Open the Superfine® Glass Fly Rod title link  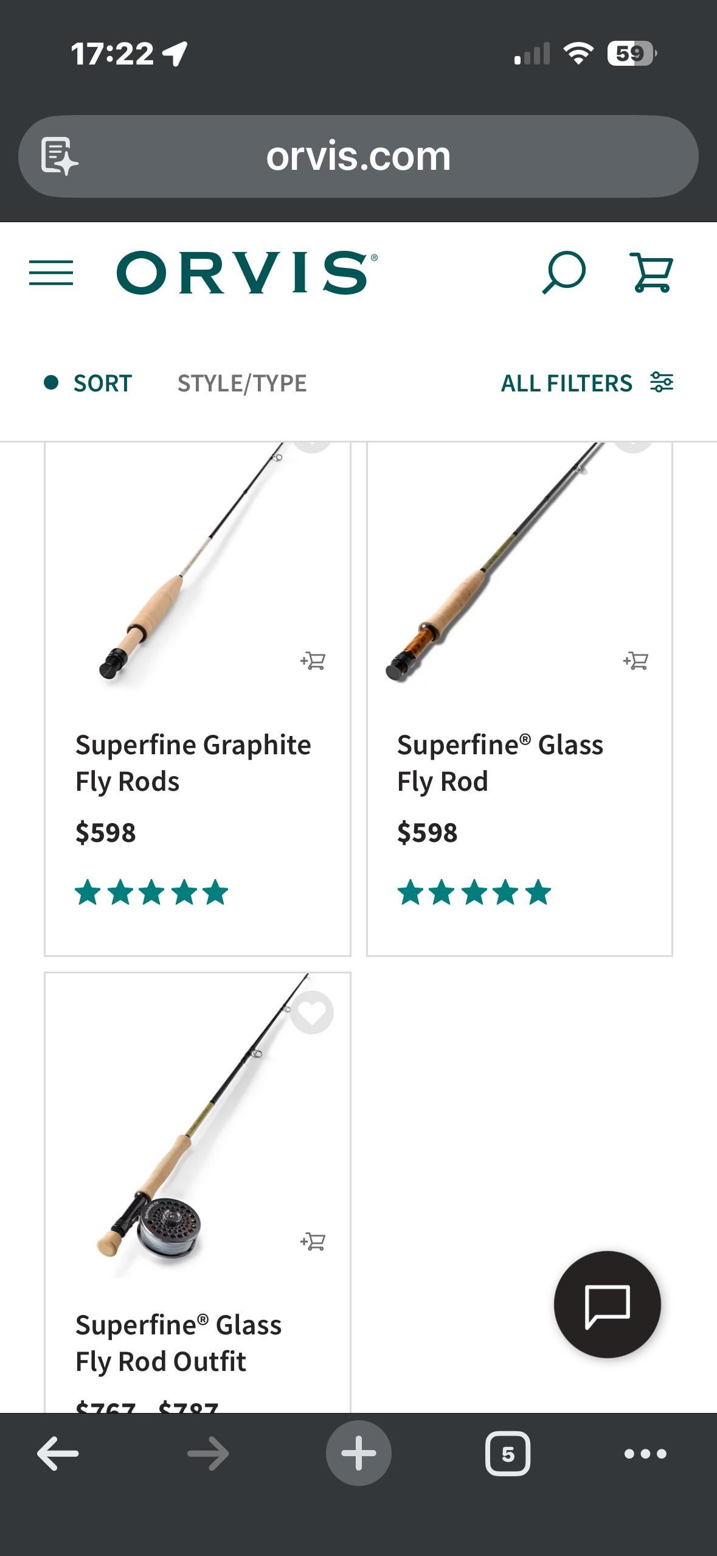click(x=500, y=762)
